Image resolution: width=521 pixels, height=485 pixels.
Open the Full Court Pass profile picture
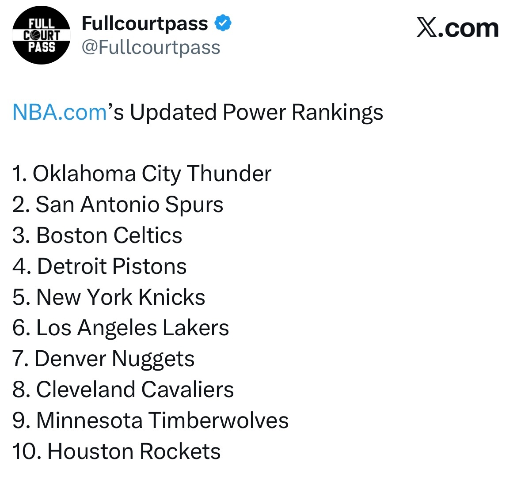[x=41, y=35]
